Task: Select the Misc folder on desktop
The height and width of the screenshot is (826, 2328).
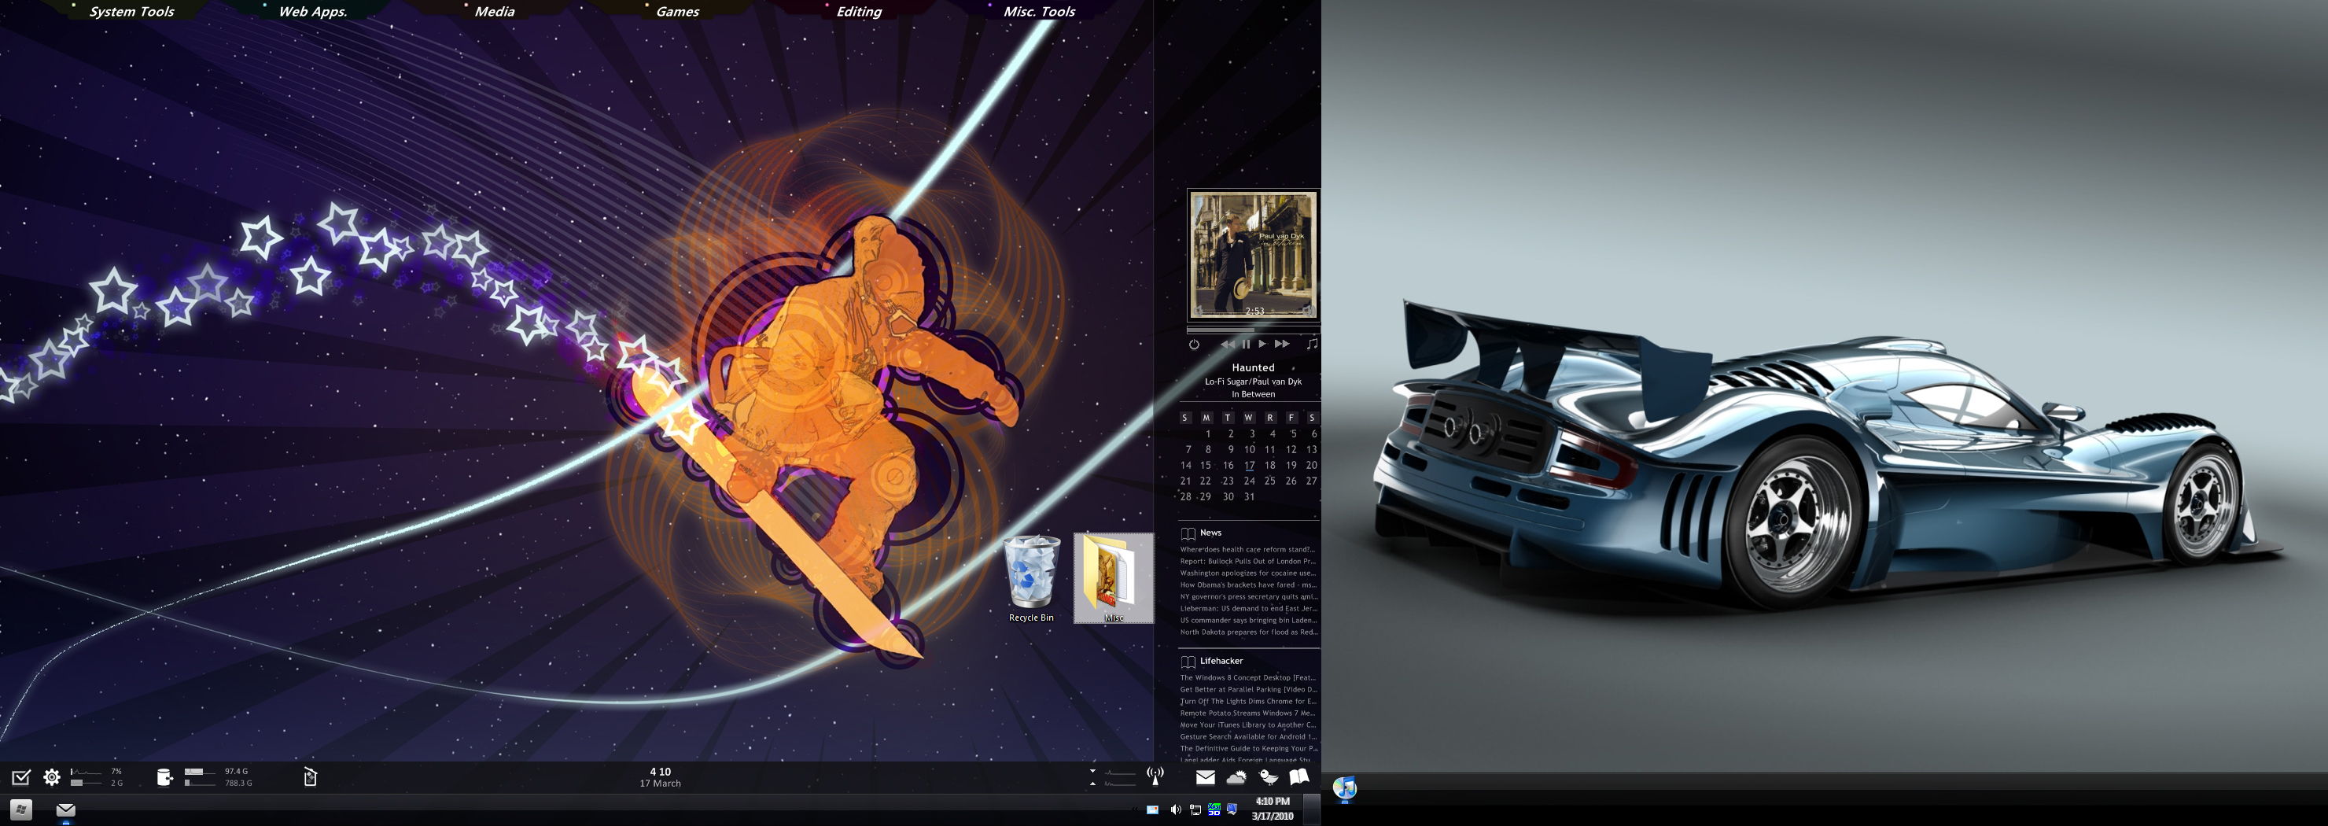Action: pyautogui.click(x=1114, y=578)
